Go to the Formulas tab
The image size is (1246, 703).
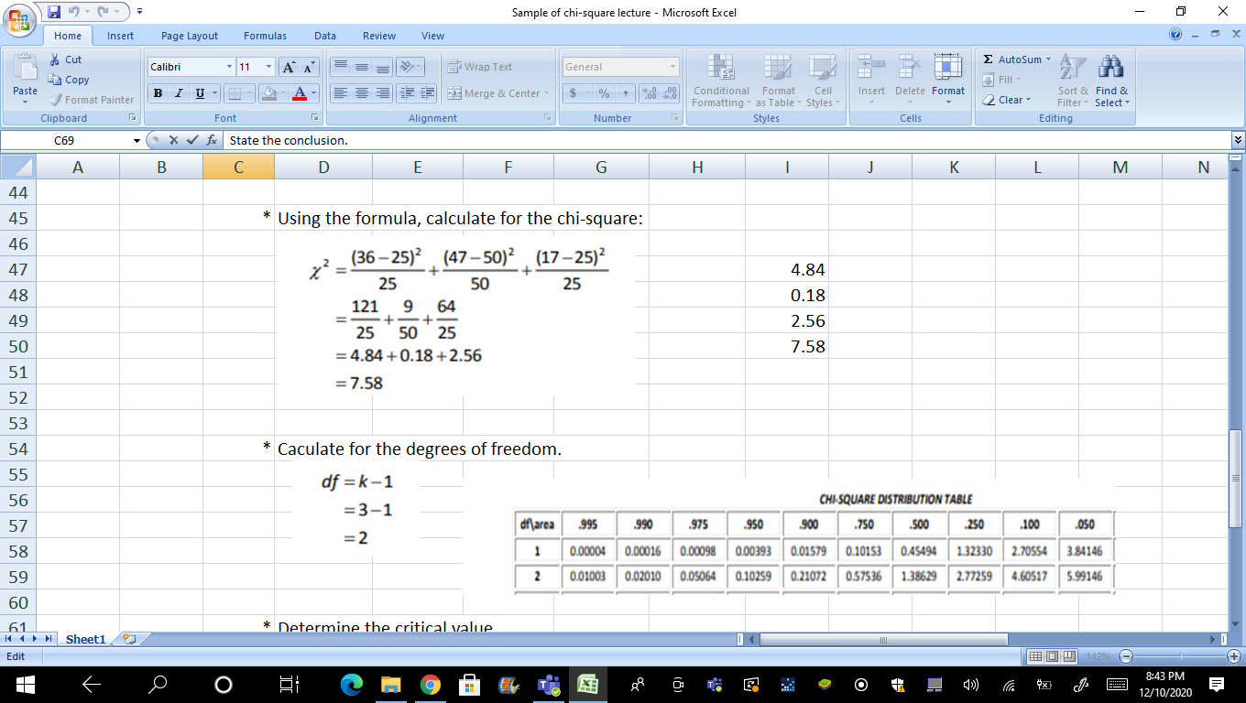click(x=265, y=36)
